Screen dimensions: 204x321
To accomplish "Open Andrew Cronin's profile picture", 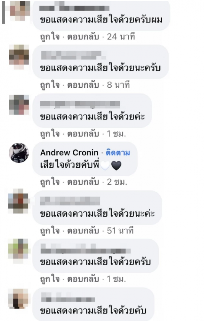I will coord(19,153).
